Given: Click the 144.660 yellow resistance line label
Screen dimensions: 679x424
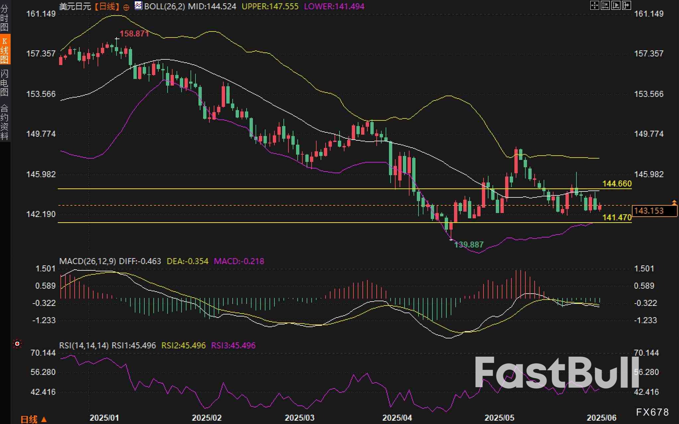Looking at the screenshot, I should point(617,184).
